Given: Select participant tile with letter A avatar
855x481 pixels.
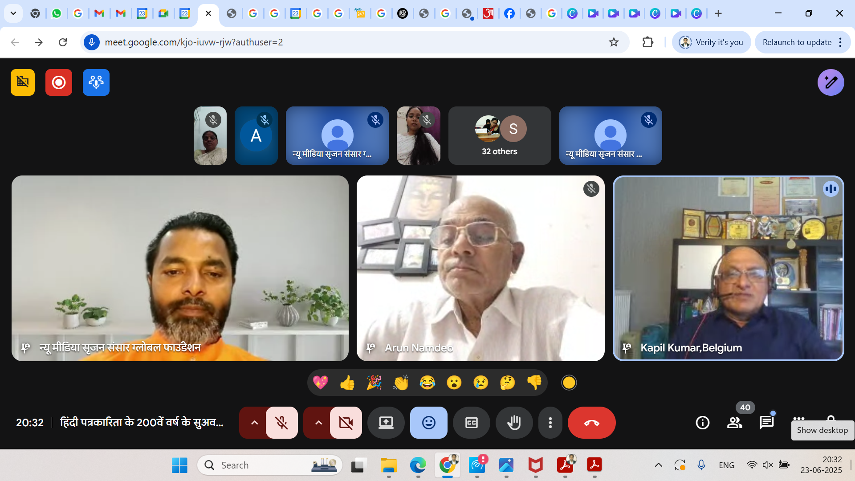Looking at the screenshot, I should (x=256, y=136).
